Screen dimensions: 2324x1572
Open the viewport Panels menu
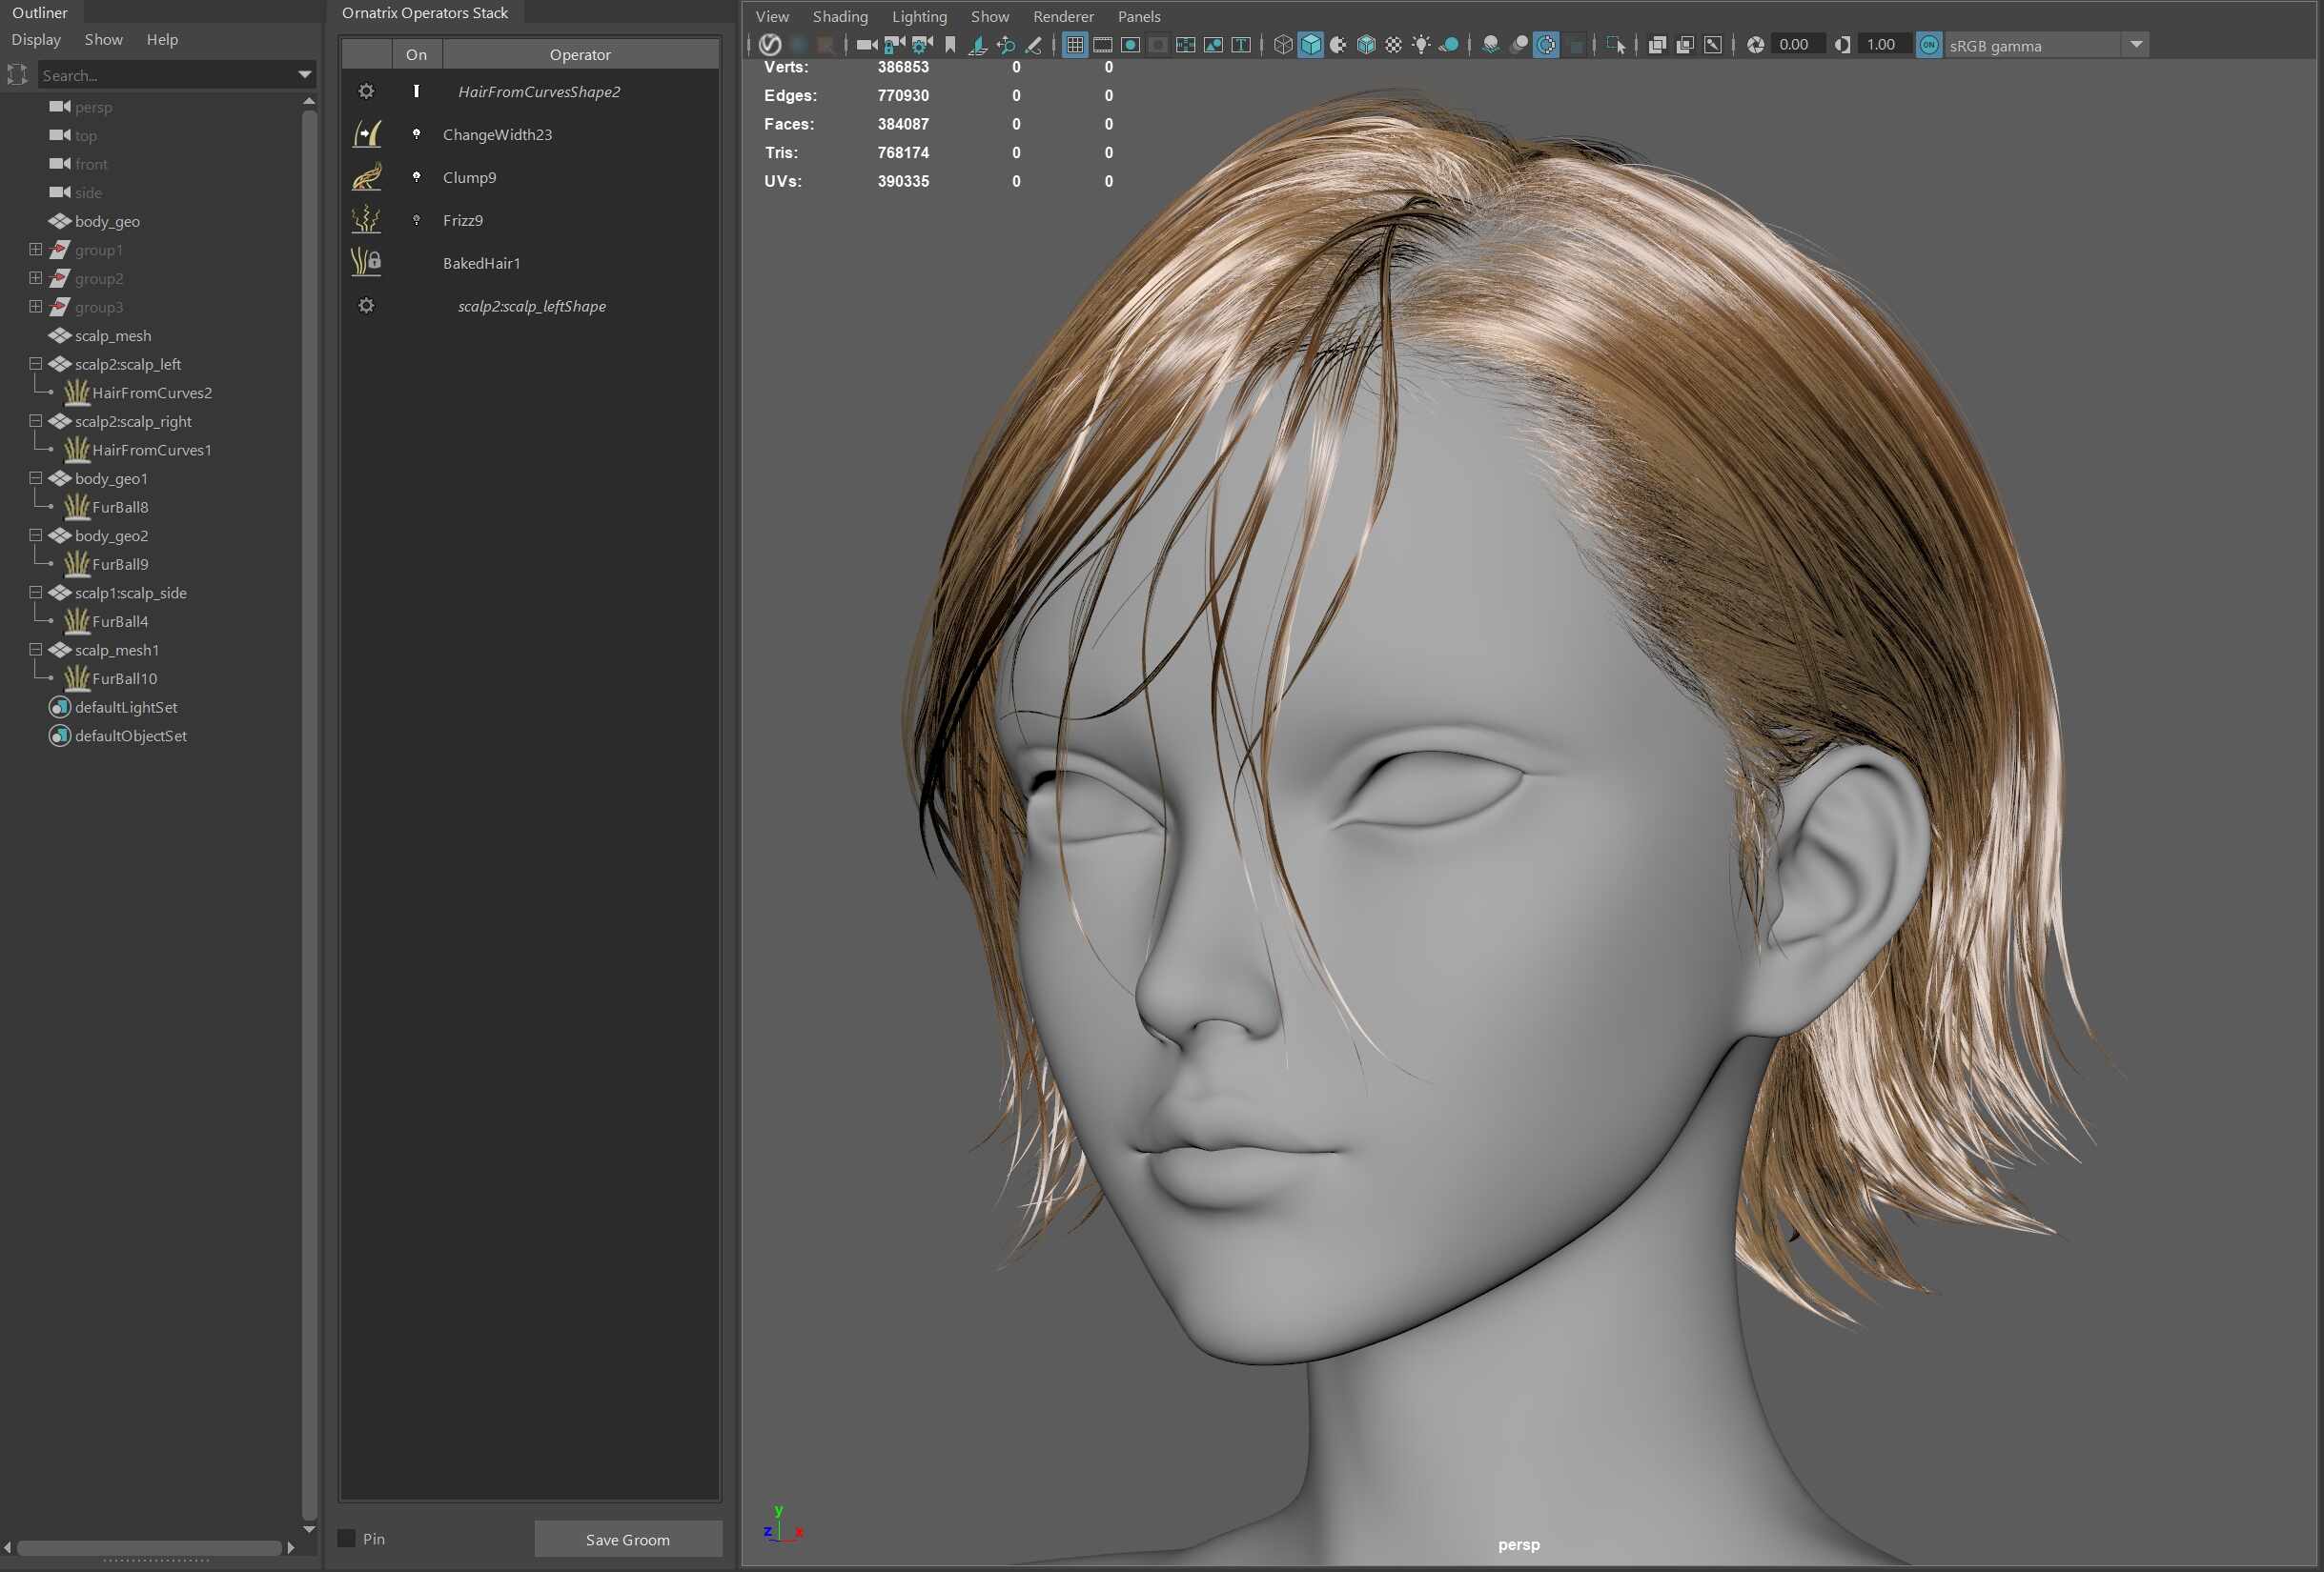coord(1139,16)
